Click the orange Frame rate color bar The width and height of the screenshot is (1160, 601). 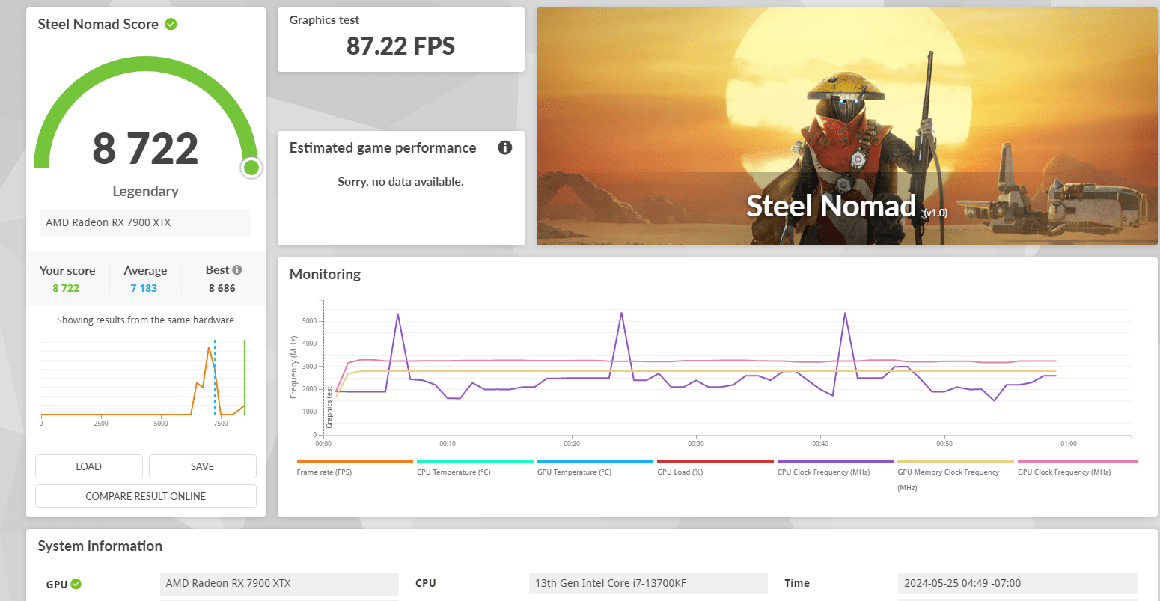click(355, 461)
